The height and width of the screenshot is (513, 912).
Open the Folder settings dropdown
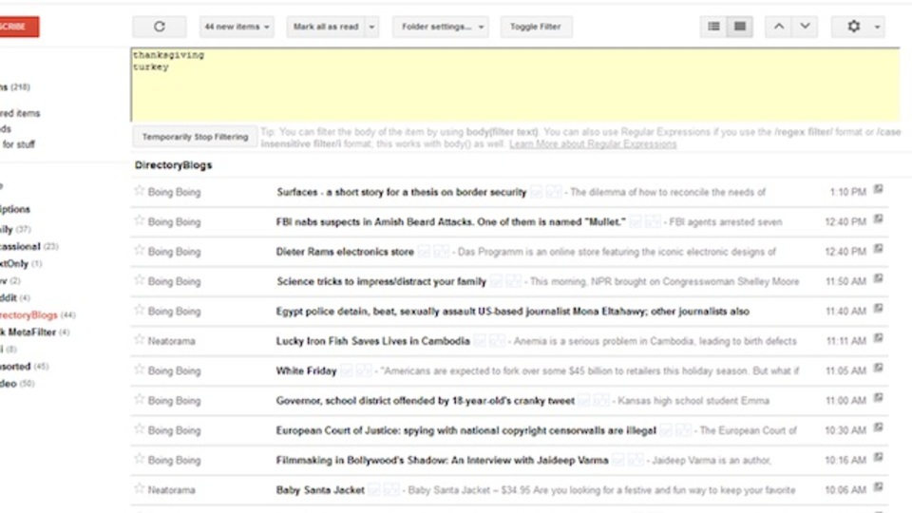point(440,27)
